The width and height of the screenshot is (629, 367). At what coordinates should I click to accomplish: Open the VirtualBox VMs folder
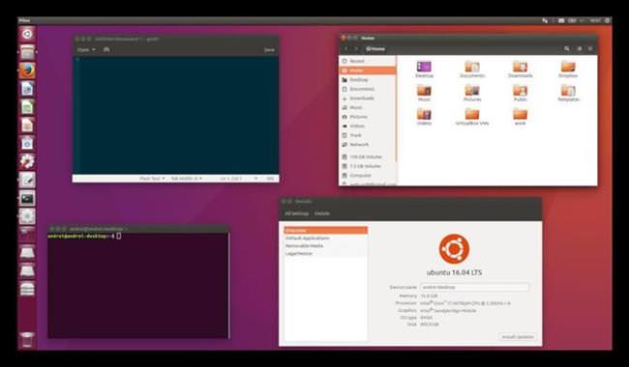click(x=472, y=117)
